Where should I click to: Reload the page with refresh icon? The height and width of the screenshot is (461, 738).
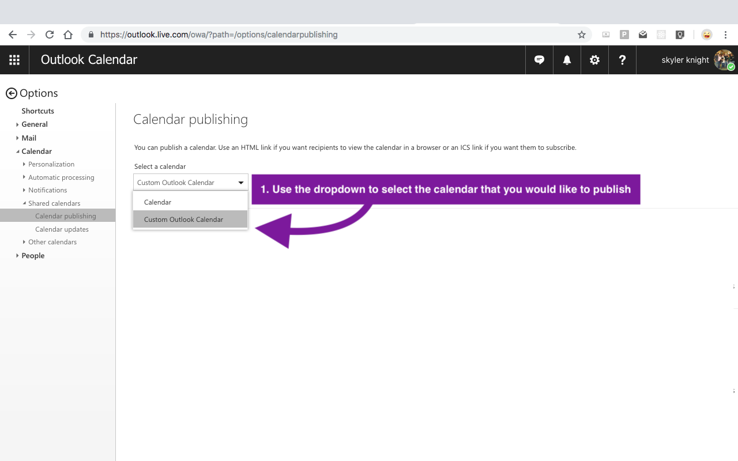(x=50, y=35)
